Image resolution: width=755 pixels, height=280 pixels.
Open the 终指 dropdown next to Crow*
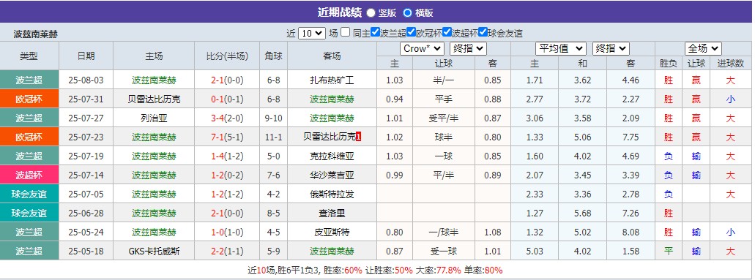pyautogui.click(x=468, y=48)
